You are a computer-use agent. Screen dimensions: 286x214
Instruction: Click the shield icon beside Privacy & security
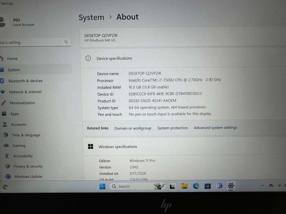7,166
